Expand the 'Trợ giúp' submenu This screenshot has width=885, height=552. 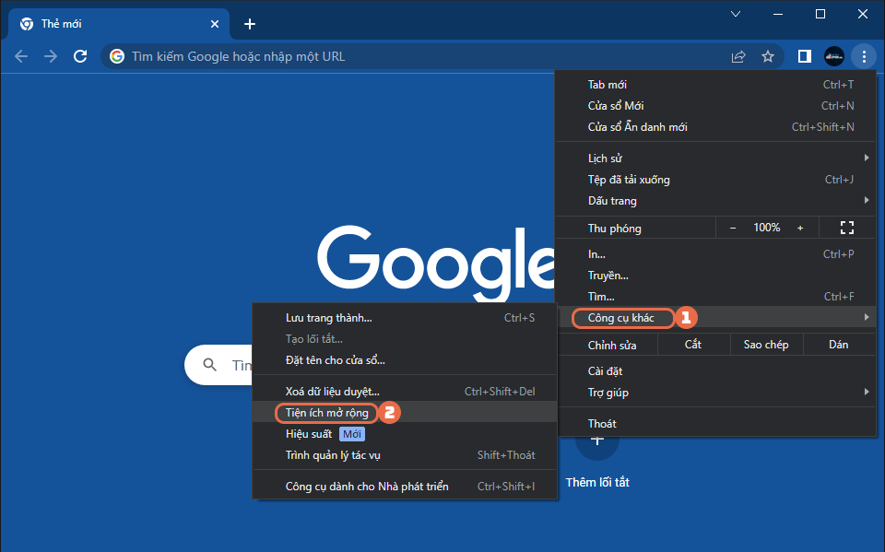click(x=715, y=393)
